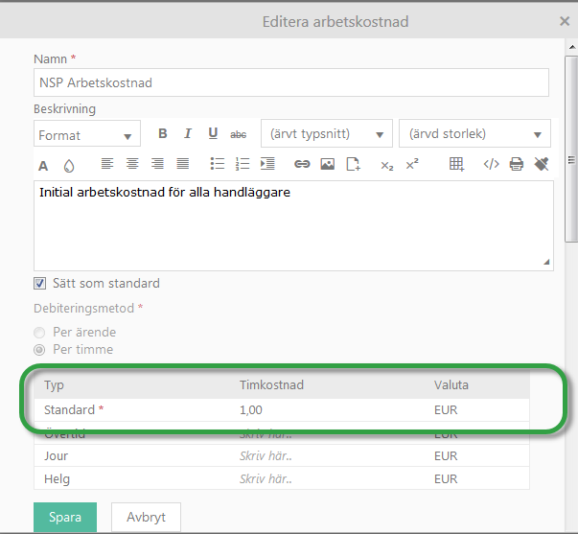Expand the ärvd storlek size dropdown
578x534 pixels.
coord(474,134)
